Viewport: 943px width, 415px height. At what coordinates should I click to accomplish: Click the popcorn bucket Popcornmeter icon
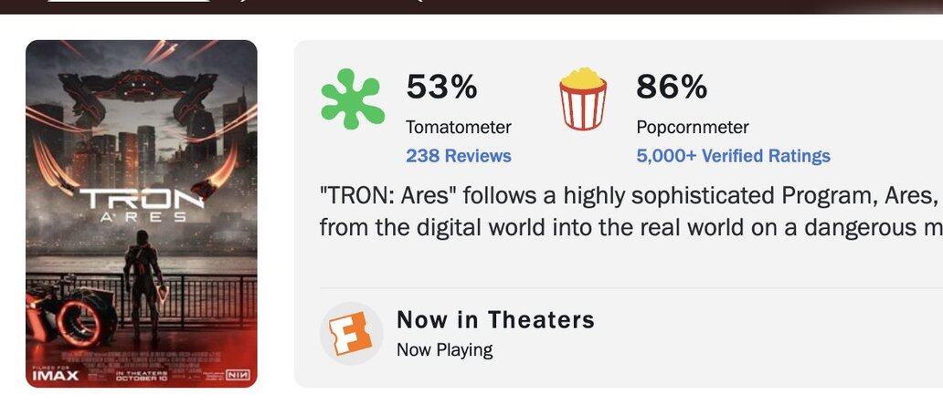tap(582, 99)
